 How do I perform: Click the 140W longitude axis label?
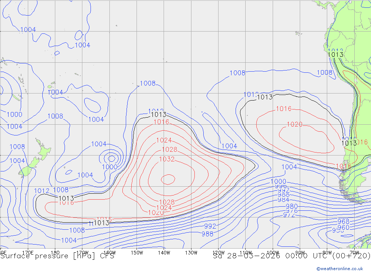point(164,253)
